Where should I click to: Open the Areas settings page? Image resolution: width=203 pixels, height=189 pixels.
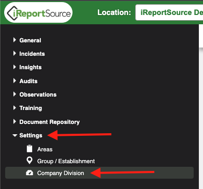pos(45,149)
